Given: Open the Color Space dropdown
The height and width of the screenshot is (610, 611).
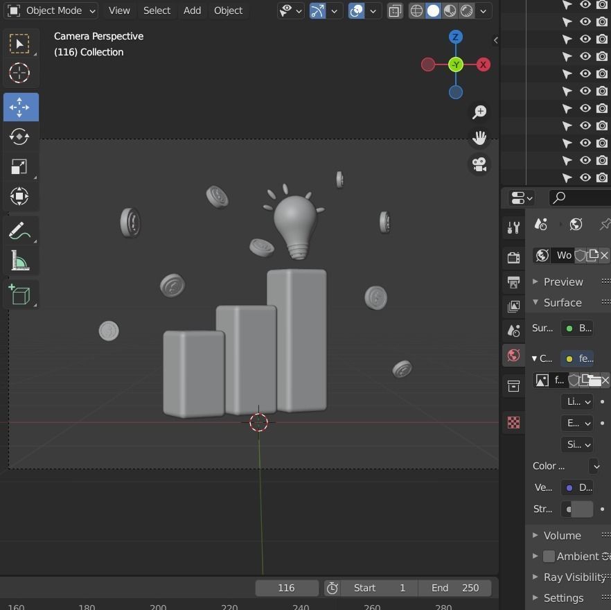Looking at the screenshot, I should coord(594,466).
